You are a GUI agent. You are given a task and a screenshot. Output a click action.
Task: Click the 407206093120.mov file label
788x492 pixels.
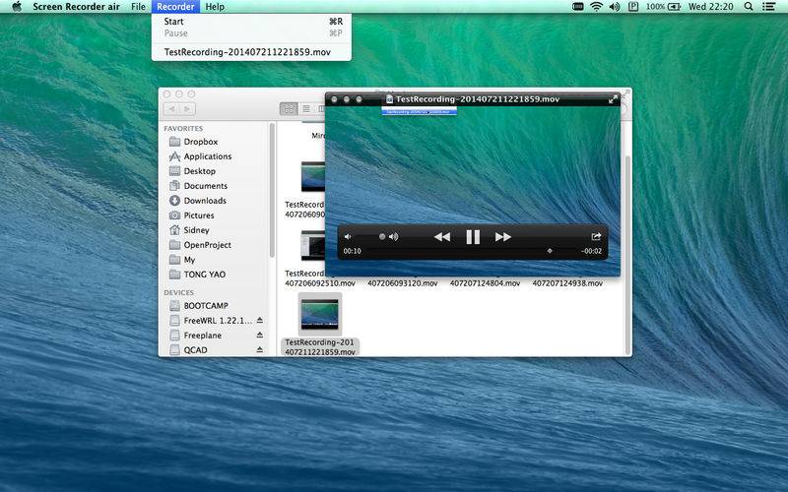click(x=403, y=283)
